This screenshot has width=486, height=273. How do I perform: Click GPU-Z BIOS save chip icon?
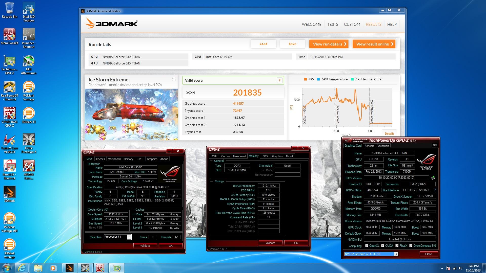[433, 178]
